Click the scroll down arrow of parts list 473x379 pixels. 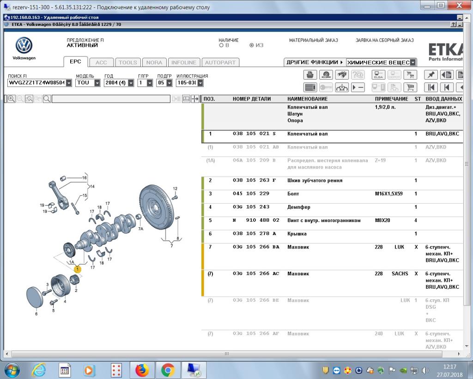coord(467,346)
